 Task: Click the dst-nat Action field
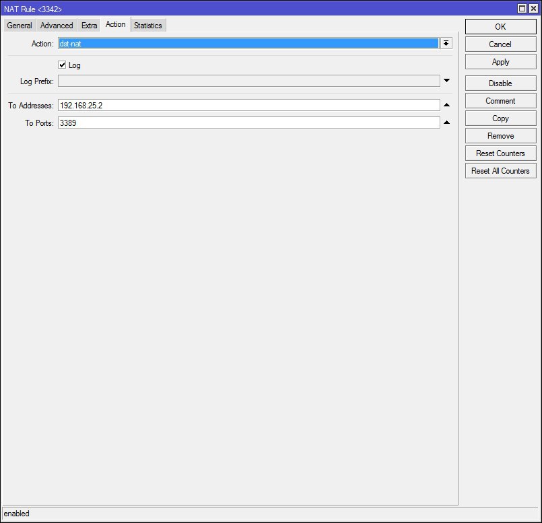(x=248, y=44)
